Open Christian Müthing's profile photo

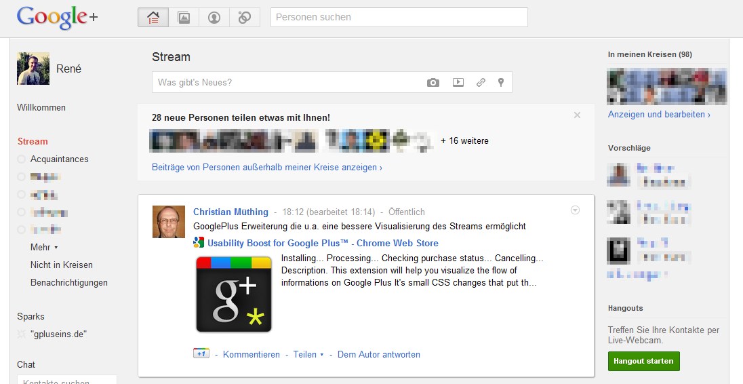(x=169, y=221)
